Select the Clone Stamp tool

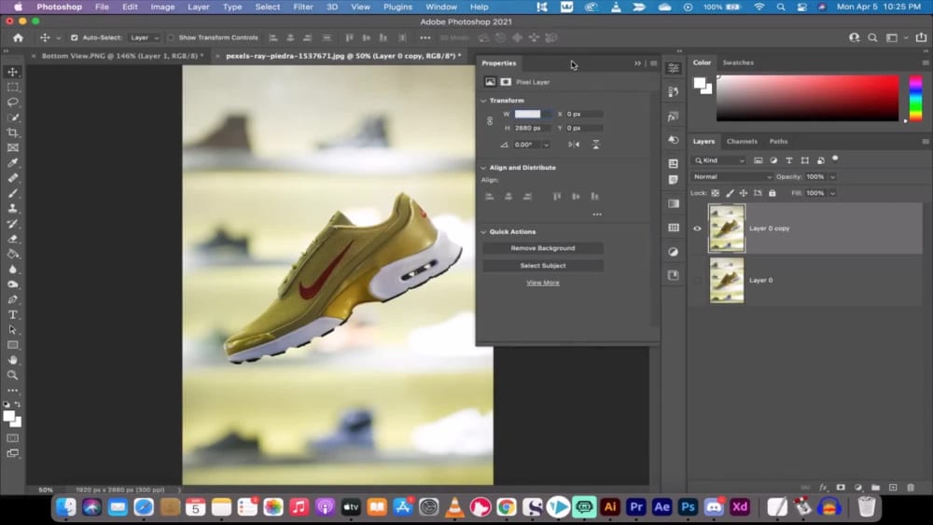[12, 208]
